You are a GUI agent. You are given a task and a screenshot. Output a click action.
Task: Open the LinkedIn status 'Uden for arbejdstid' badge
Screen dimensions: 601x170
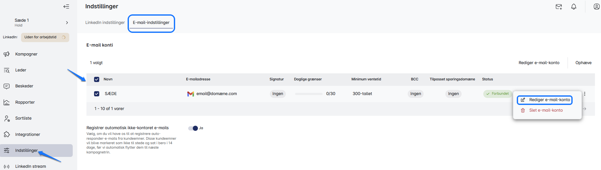[x=45, y=37]
